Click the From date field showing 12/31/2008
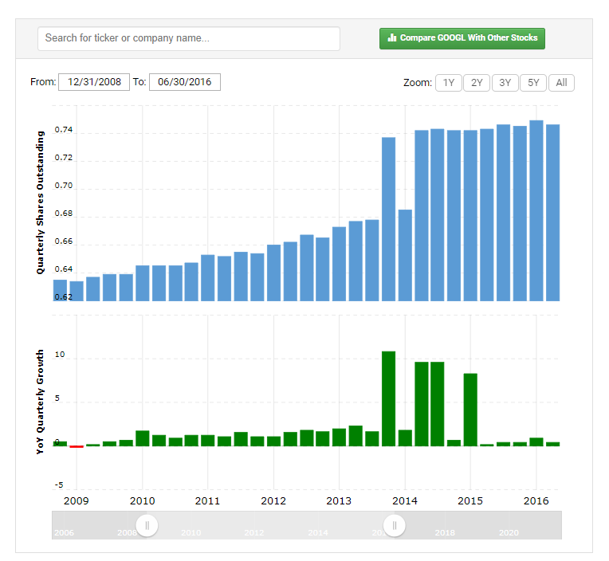This screenshot has width=609, height=561. point(94,82)
